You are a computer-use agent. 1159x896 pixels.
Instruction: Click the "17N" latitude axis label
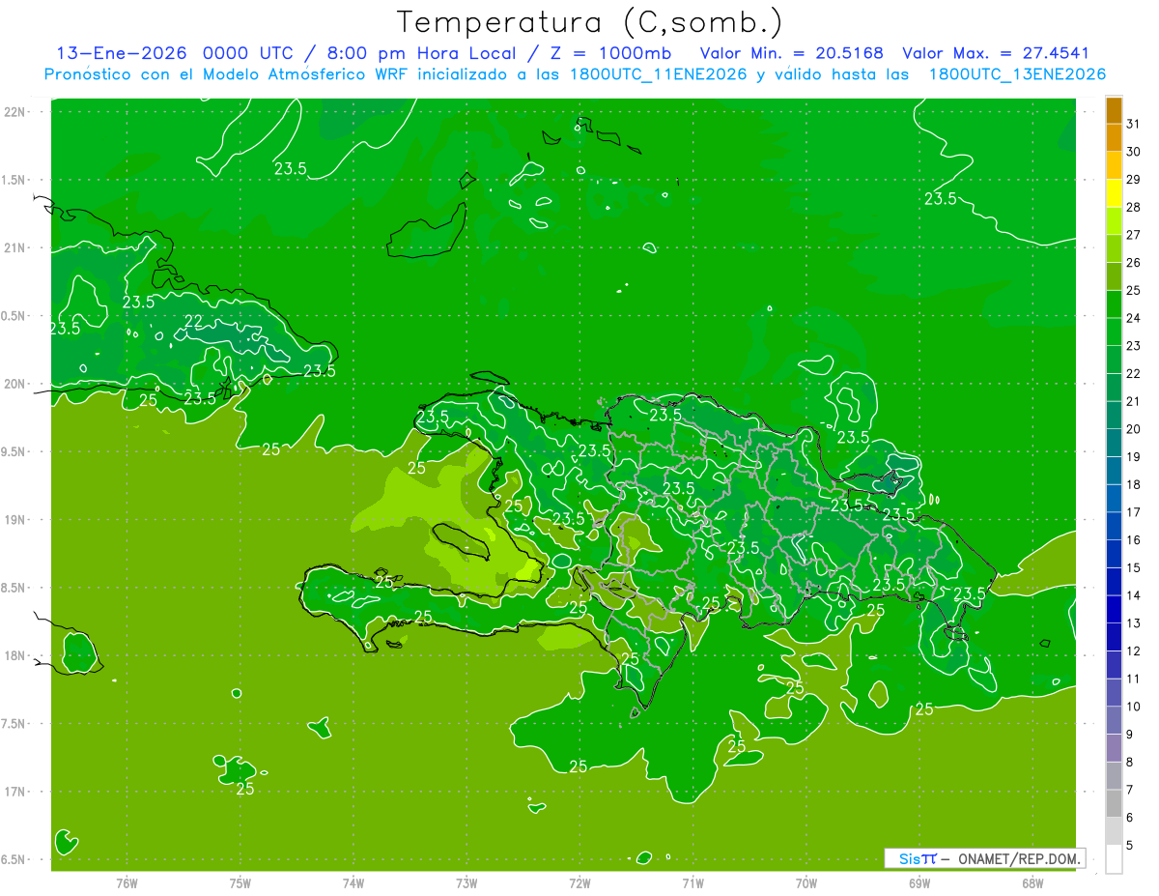point(14,792)
